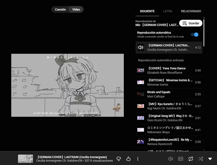This screenshot has width=217, height=165.
Task: Click the video player showing the anime sketch
Action: tap(68, 85)
